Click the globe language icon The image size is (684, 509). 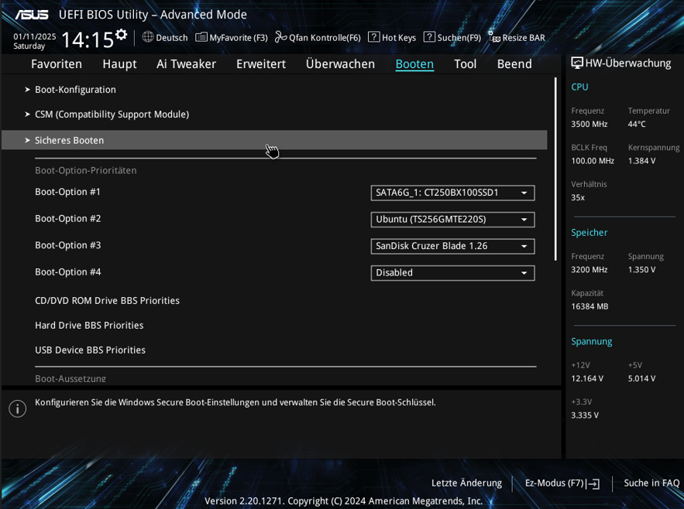(148, 37)
